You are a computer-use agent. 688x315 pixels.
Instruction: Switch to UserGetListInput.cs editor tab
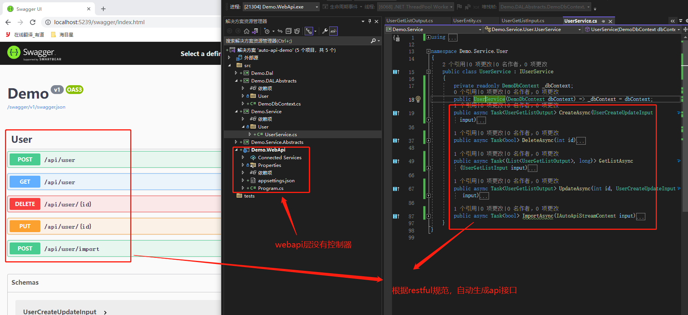tap(523, 21)
